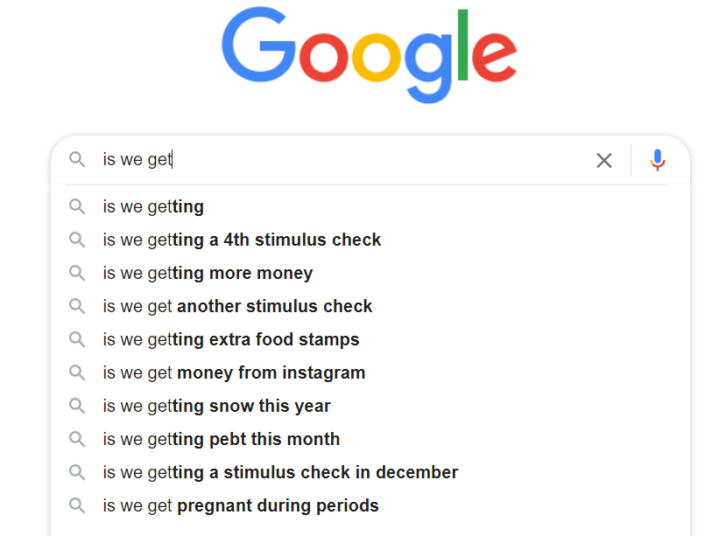Click the magnifying glass inside the search bar
This screenshot has height=536, width=726.
77,160
